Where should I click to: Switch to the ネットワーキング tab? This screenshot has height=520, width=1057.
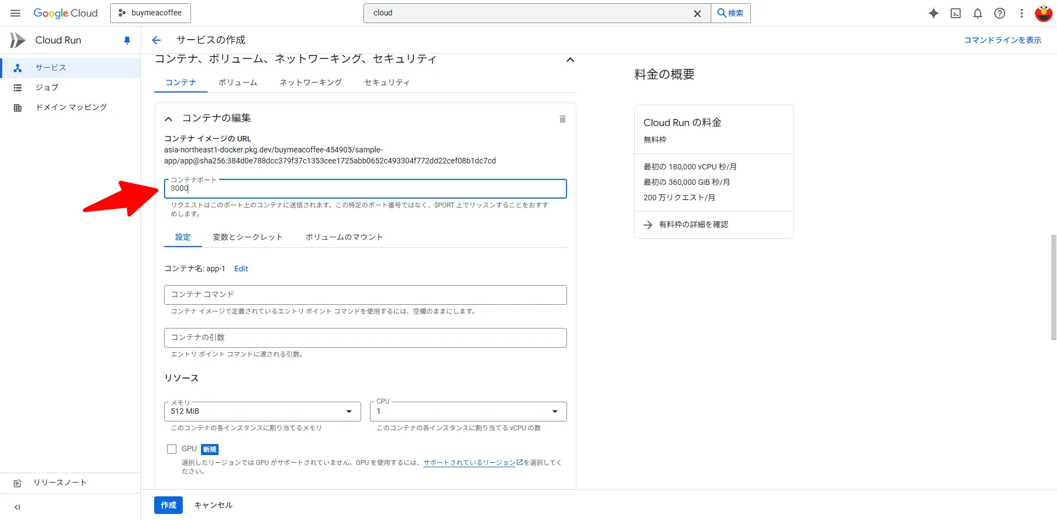click(x=310, y=82)
